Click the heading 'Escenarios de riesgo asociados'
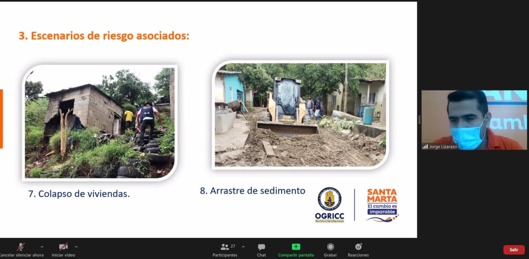 (x=104, y=36)
